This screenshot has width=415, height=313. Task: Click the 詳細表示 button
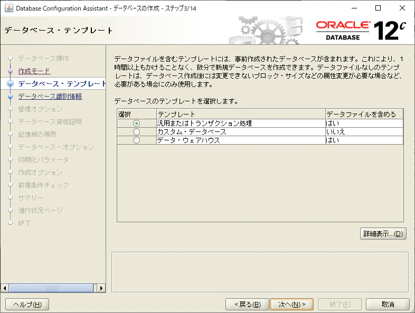tap(383, 234)
